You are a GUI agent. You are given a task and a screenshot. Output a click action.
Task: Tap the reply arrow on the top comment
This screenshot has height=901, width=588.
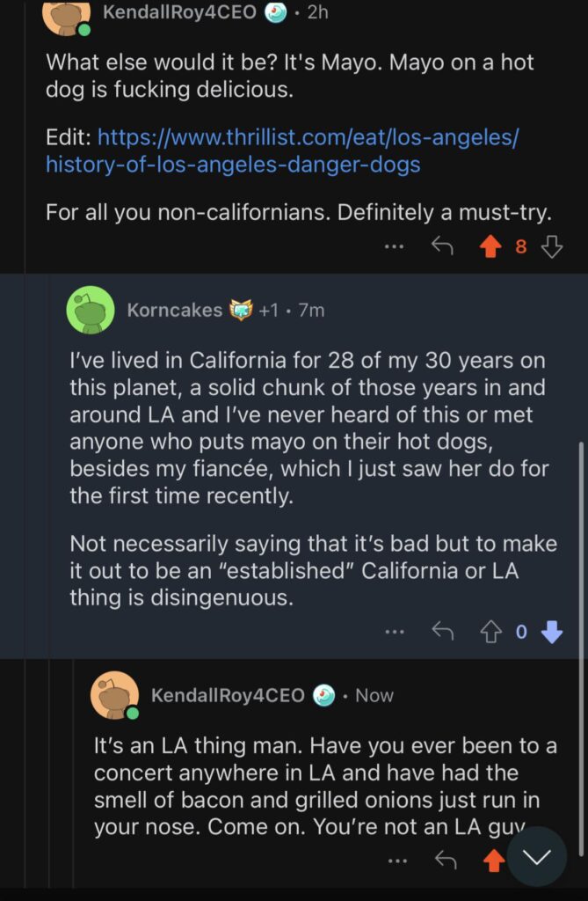point(444,247)
